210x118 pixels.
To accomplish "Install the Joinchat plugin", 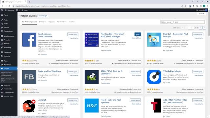I will pos(73,100).
